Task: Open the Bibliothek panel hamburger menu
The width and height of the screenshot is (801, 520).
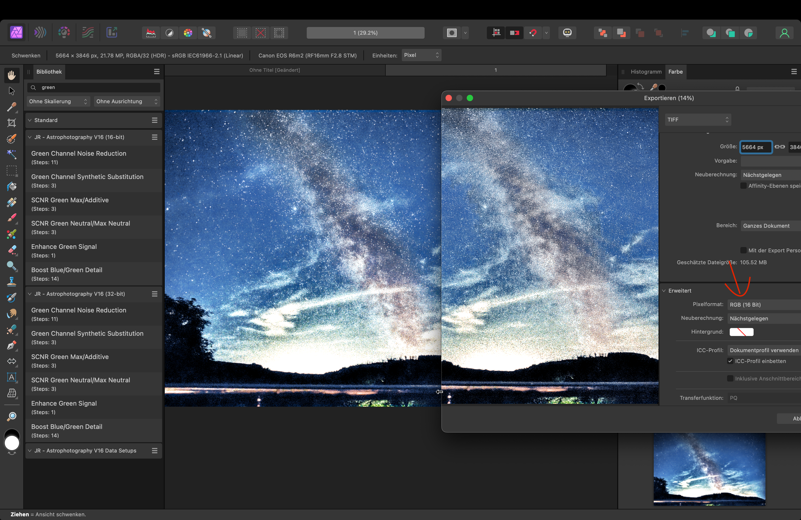Action: pyautogui.click(x=157, y=72)
